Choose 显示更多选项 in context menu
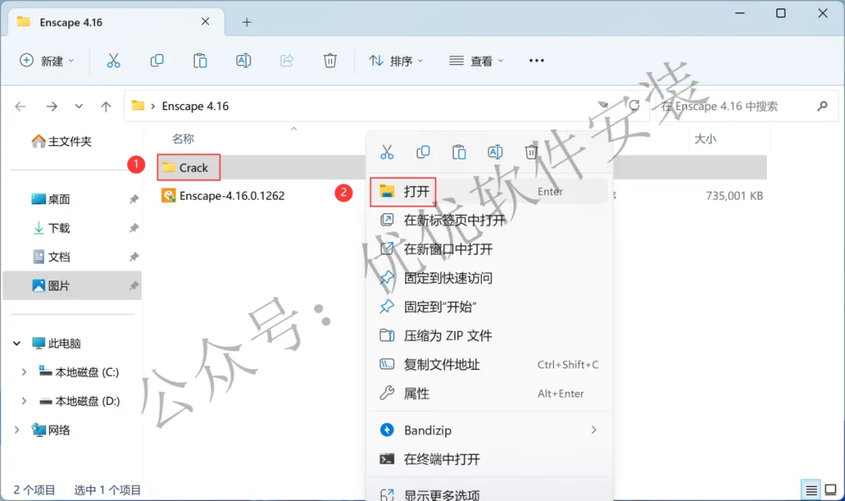845x501 pixels. click(489, 494)
